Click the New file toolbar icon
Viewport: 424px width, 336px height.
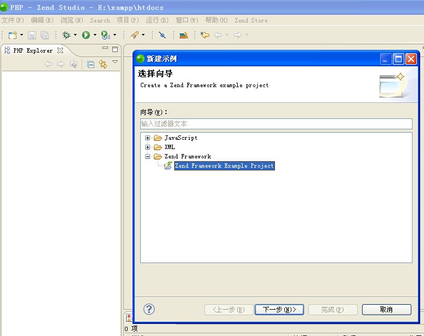click(13, 35)
